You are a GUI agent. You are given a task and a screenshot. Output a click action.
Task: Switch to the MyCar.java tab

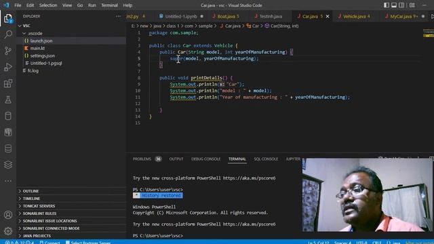pos(403,16)
